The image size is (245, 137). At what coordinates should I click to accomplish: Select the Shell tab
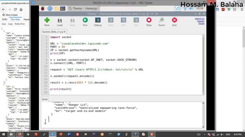click(44, 99)
